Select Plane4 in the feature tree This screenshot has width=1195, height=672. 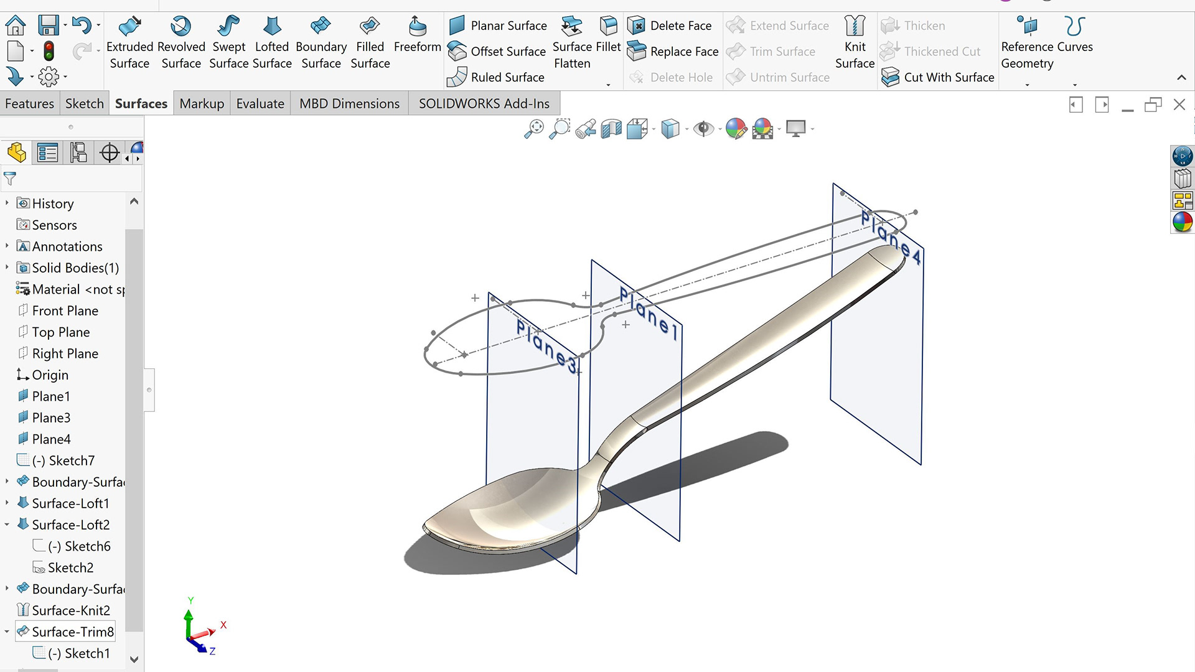pos(51,439)
